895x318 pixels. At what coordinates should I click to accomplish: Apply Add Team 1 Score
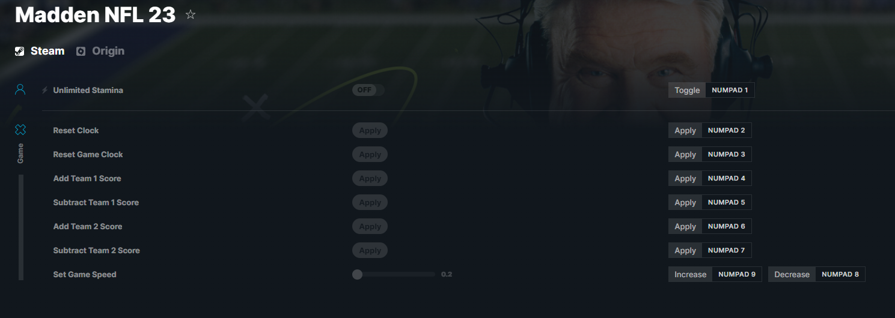click(x=370, y=178)
